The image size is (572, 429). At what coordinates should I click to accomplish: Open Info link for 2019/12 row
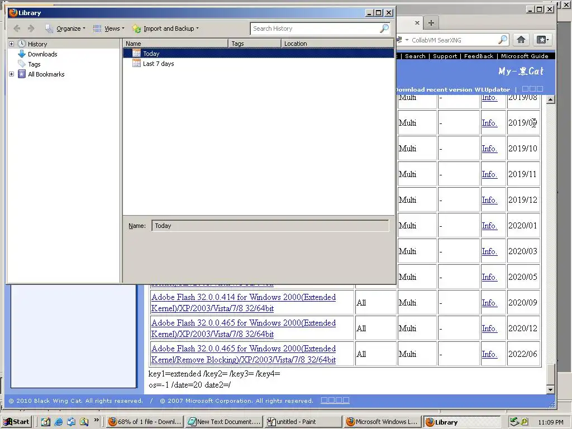(489, 200)
